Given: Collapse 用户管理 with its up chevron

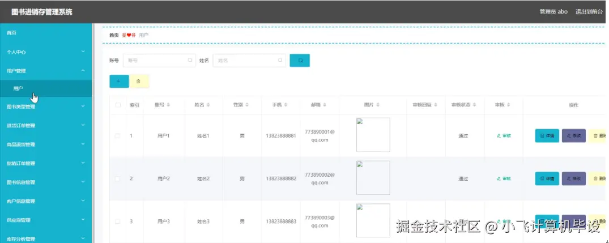Looking at the screenshot, I should pos(83,70).
